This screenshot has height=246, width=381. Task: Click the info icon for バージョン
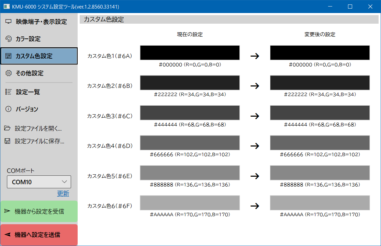point(9,109)
